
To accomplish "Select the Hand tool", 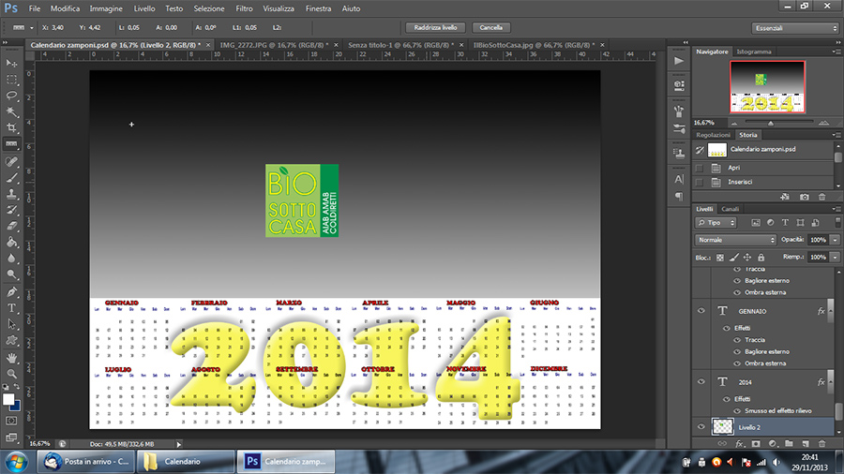I will (12, 357).
